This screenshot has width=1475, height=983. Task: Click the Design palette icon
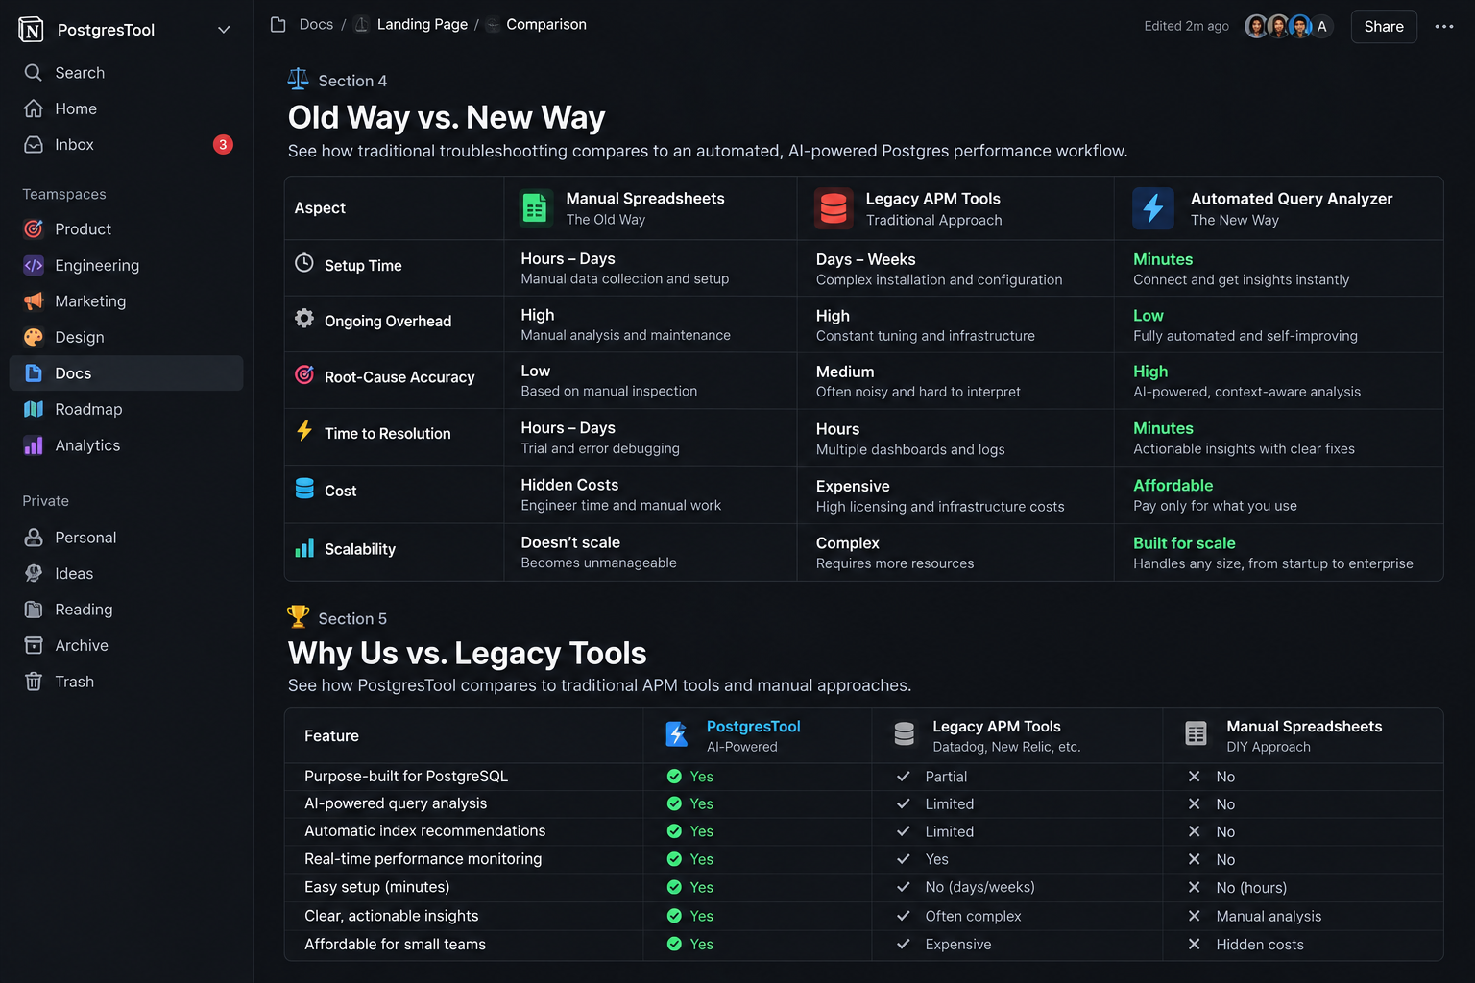pyautogui.click(x=34, y=338)
